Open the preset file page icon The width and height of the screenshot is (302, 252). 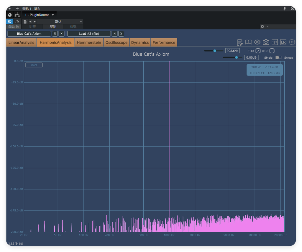click(x=25, y=22)
